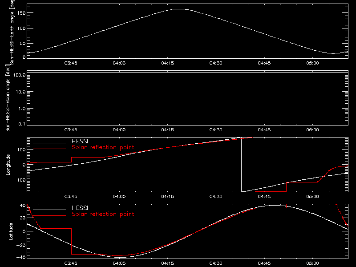Click the red legend line in Latitude plot
356x267 pixels.
49,215
